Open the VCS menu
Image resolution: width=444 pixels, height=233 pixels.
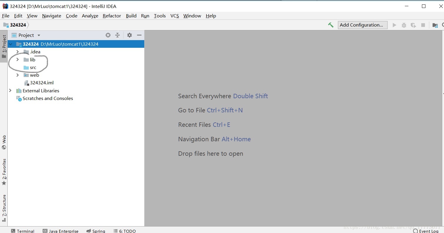(175, 16)
